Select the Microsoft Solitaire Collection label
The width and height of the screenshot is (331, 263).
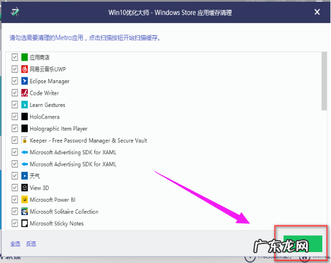click(64, 212)
